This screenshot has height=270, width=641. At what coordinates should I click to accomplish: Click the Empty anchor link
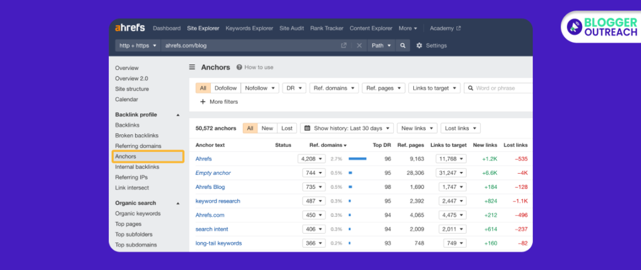(213, 173)
